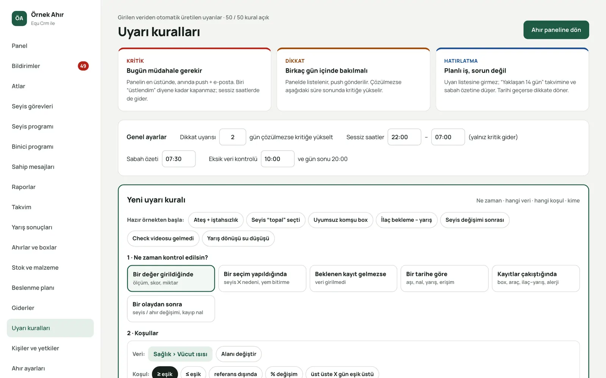The width and height of the screenshot is (606, 378).
Task: Open Sahip mesajları
Action: coord(50,167)
